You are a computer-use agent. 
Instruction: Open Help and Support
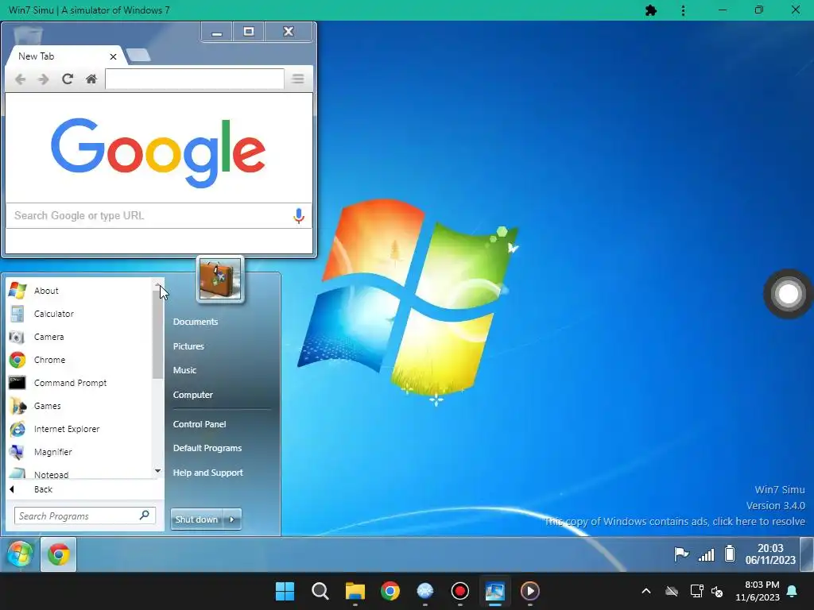[207, 473]
